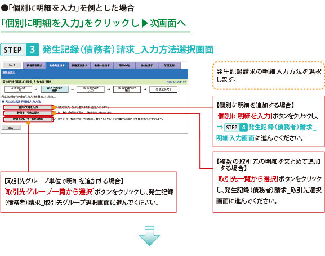The width and height of the screenshot is (325, 256).
Task: Click the 発生記録(債務者)請求_入力方法選択 title bar text
Action: click(26, 82)
